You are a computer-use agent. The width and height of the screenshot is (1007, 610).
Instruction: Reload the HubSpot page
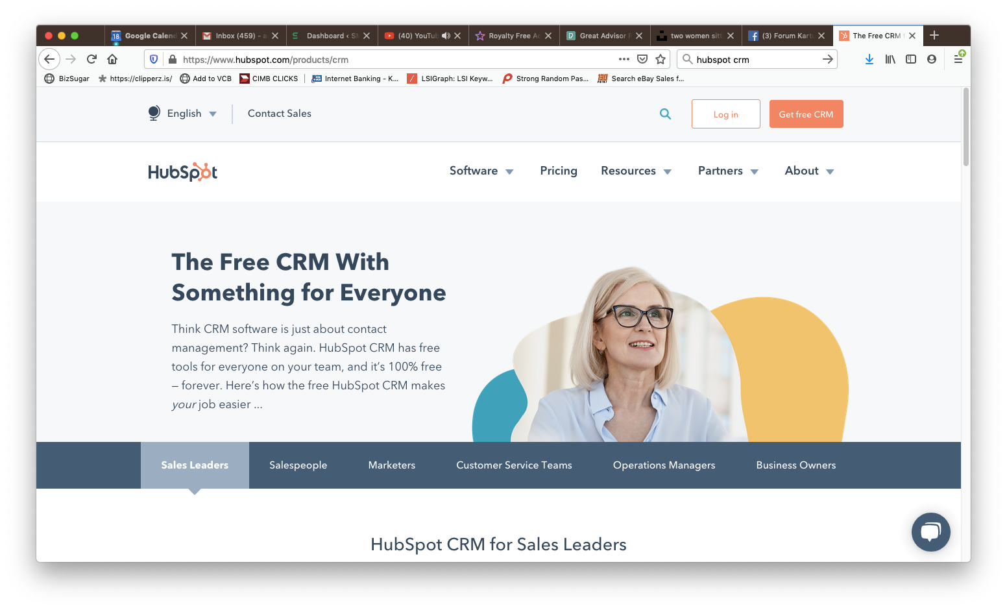click(91, 59)
